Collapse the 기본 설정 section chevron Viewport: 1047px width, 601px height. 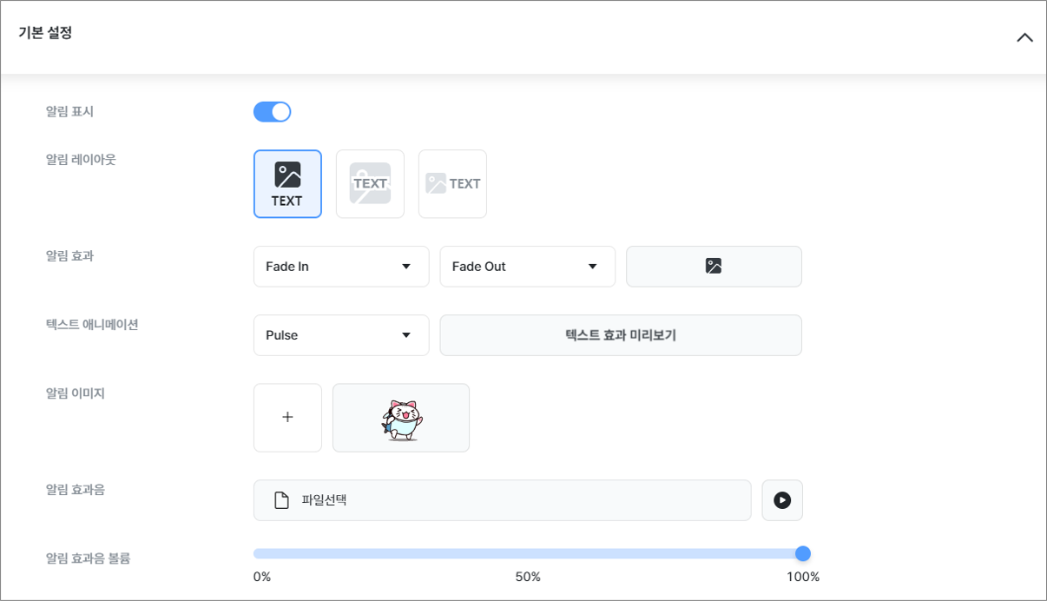1024,37
